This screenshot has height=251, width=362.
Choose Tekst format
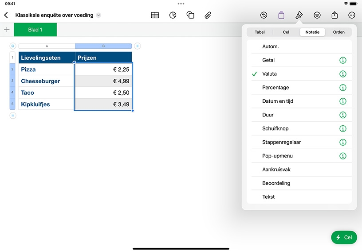[x=299, y=197]
